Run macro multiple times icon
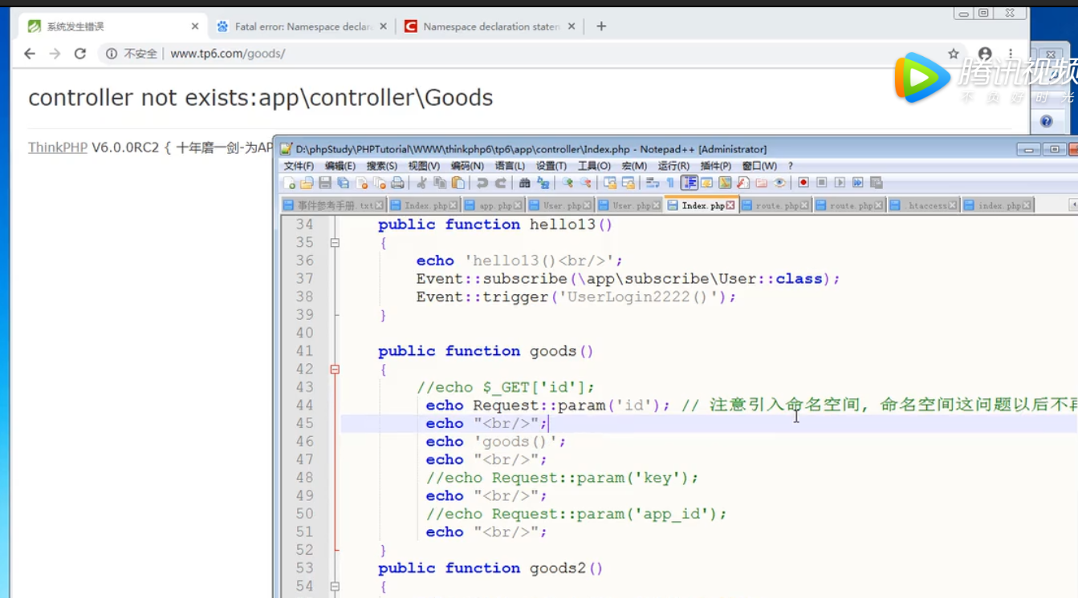 (857, 183)
